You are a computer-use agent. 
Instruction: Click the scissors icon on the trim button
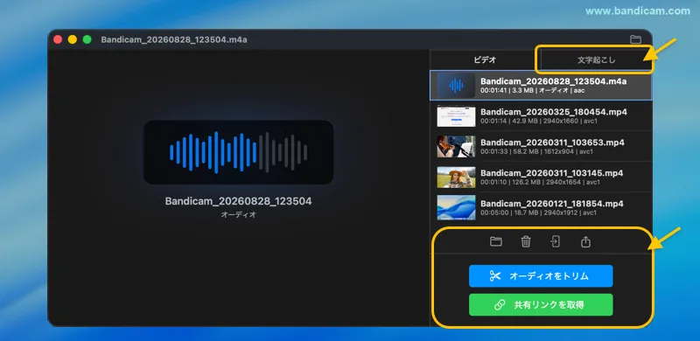(x=495, y=275)
